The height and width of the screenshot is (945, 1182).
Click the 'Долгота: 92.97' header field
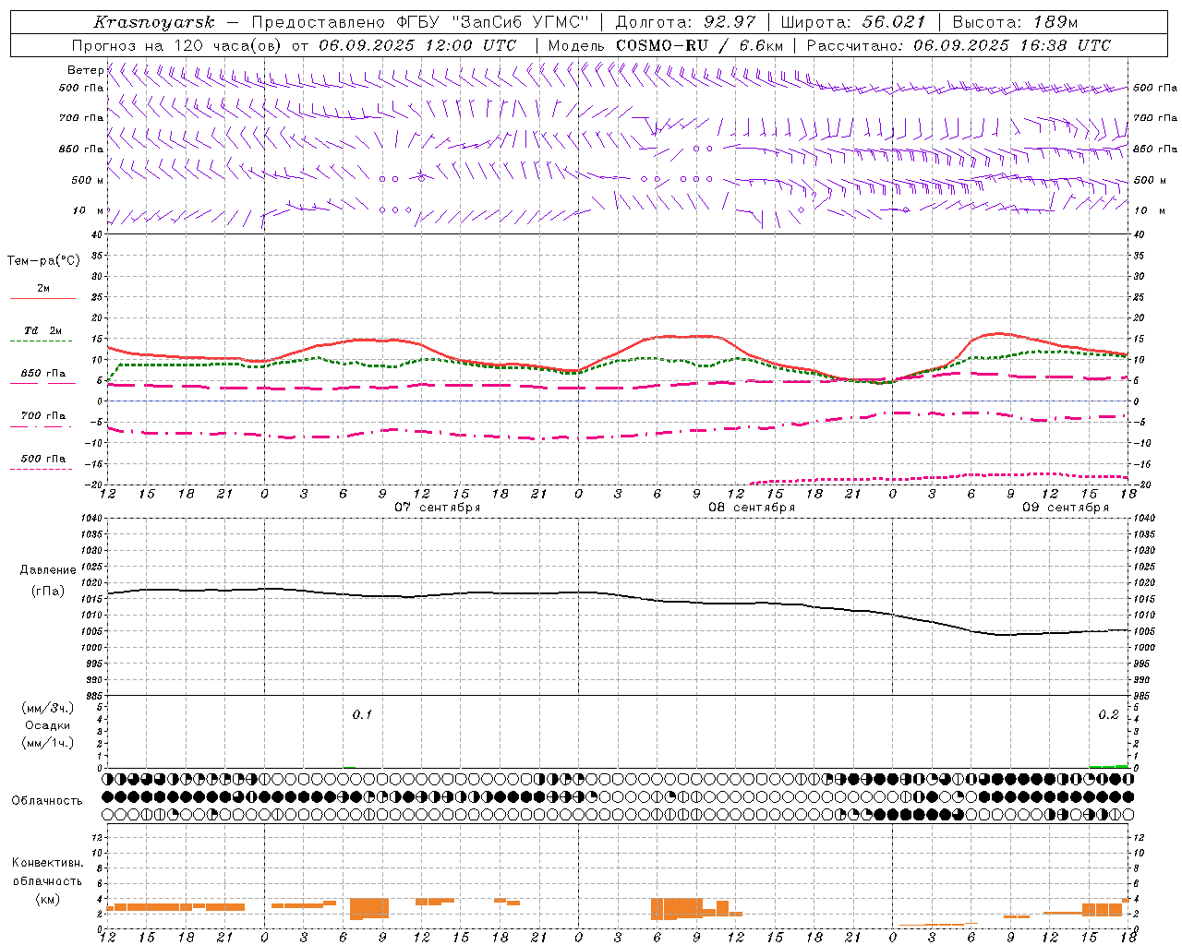click(685, 22)
